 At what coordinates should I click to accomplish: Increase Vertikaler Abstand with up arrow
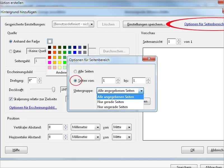66,126
